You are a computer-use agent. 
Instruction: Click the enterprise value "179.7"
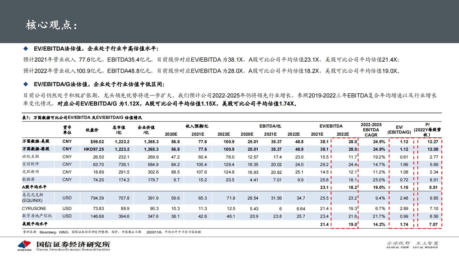[x=153, y=180]
